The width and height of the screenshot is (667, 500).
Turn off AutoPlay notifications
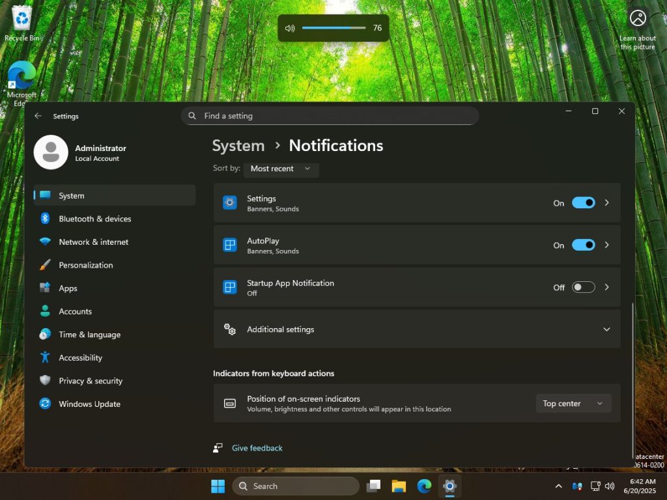(x=583, y=245)
